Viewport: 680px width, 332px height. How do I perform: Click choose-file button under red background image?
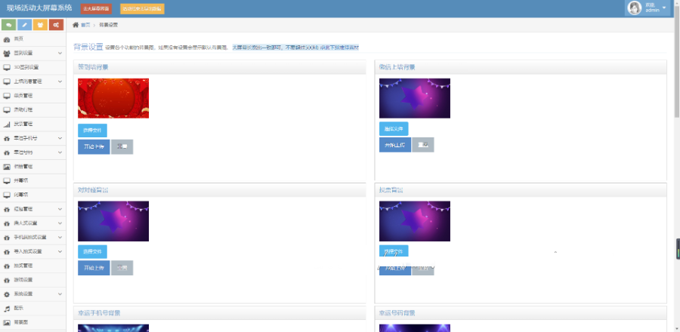[92, 131]
